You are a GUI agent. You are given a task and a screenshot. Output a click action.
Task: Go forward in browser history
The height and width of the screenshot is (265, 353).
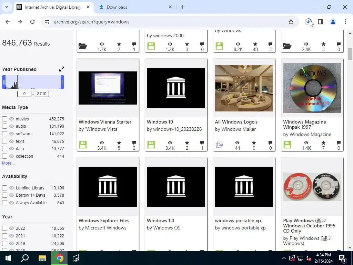coord(20,22)
